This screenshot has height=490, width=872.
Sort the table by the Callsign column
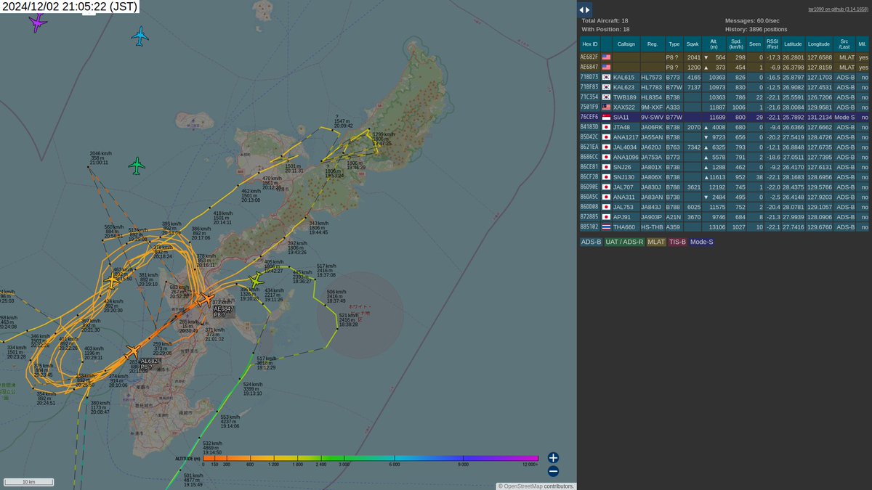click(626, 44)
